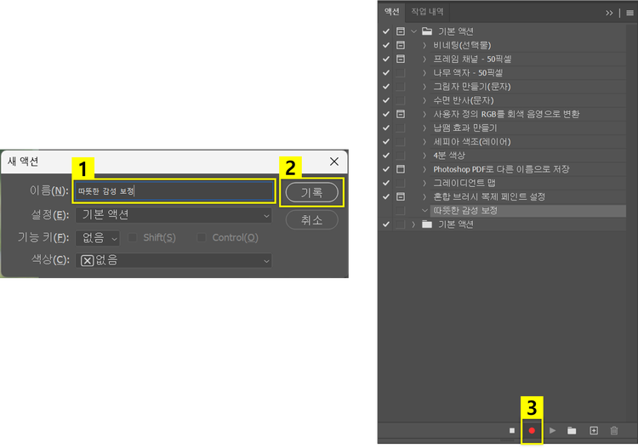Toggle dialog icon for 프레임 채널 - 50픽셀
Screen dimensions: 638x448
click(x=401, y=59)
